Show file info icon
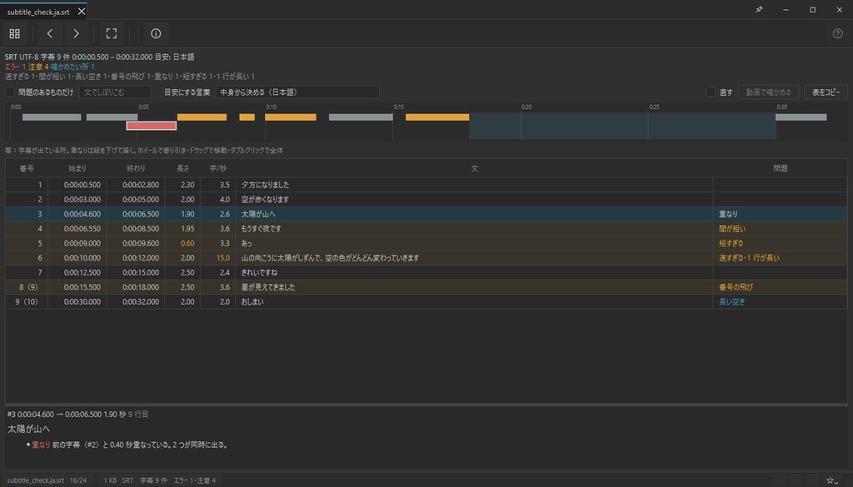 pos(156,33)
